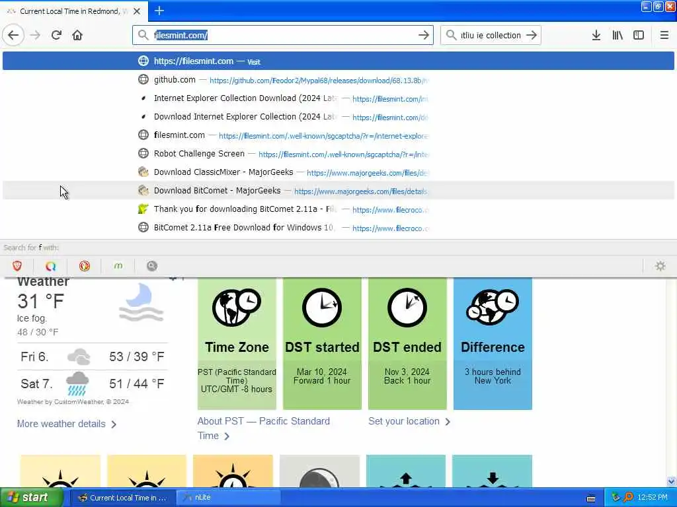Select Download Internet Explorer Collection suggestion
This screenshot has height=507, width=677.
pos(338,117)
